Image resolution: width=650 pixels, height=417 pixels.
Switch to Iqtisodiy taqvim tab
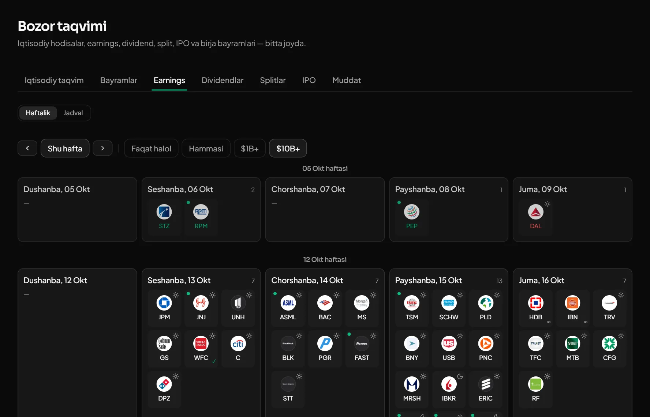point(54,80)
